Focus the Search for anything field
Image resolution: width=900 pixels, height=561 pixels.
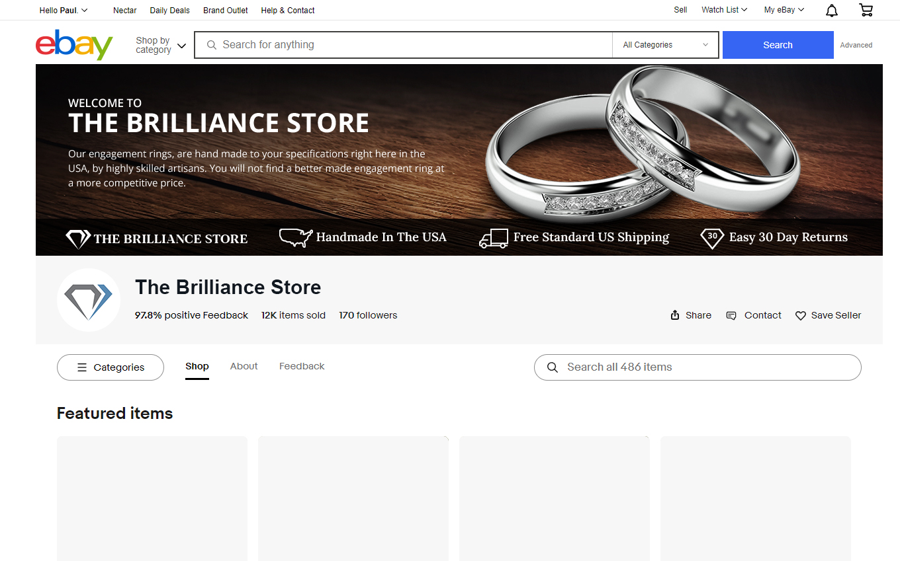pyautogui.click(x=404, y=45)
